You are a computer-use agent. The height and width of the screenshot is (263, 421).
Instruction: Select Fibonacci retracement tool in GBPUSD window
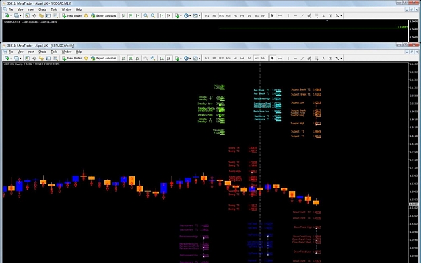317,58
